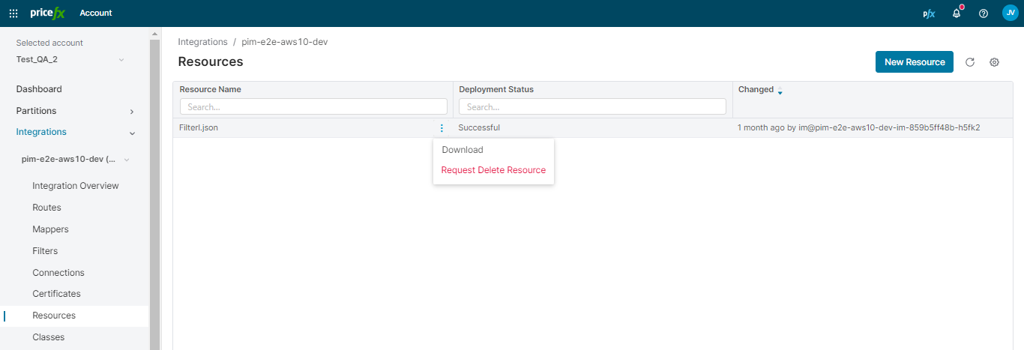Screen dimensions: 1024x350
Task: Open notifications bell
Action: (957, 13)
